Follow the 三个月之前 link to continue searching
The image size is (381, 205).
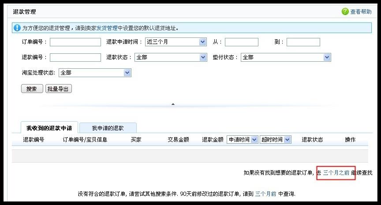336,173
